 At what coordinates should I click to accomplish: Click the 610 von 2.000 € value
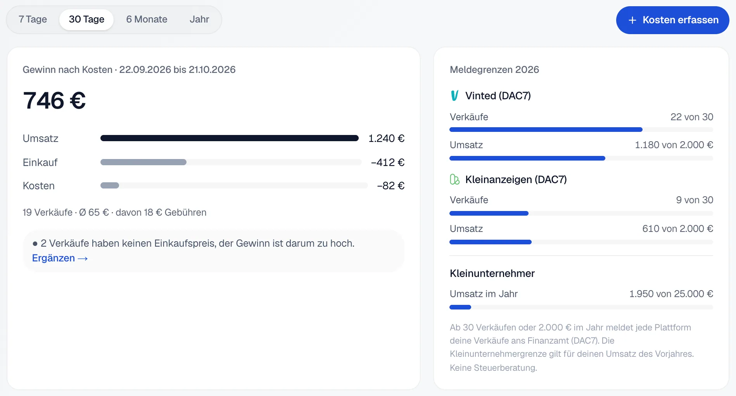[x=678, y=228]
